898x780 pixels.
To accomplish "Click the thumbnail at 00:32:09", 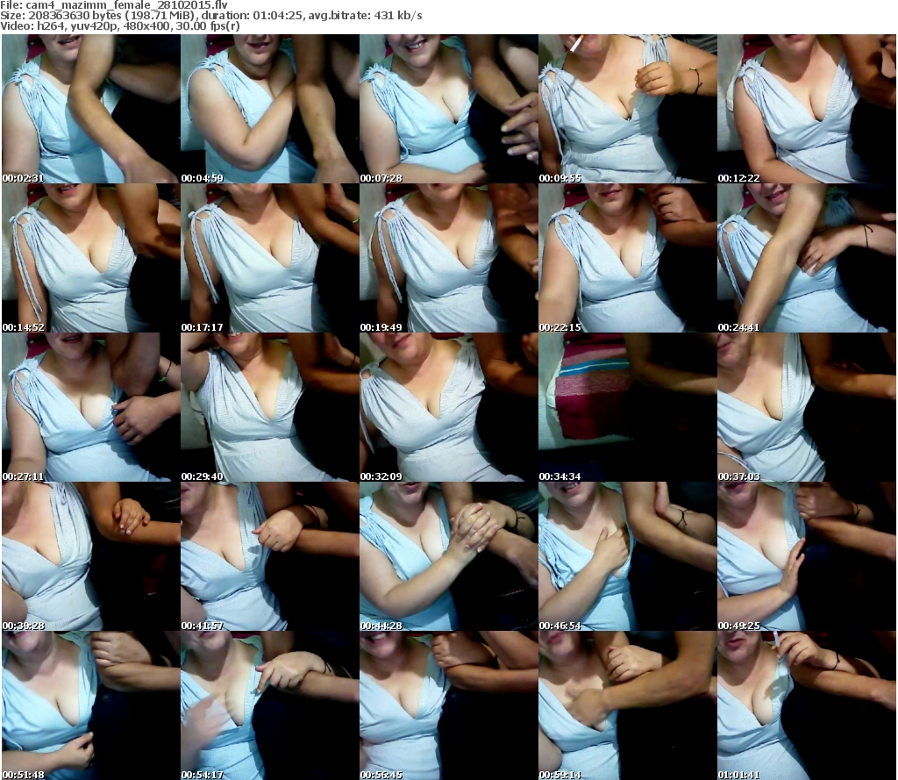I will pyautogui.click(x=448, y=407).
